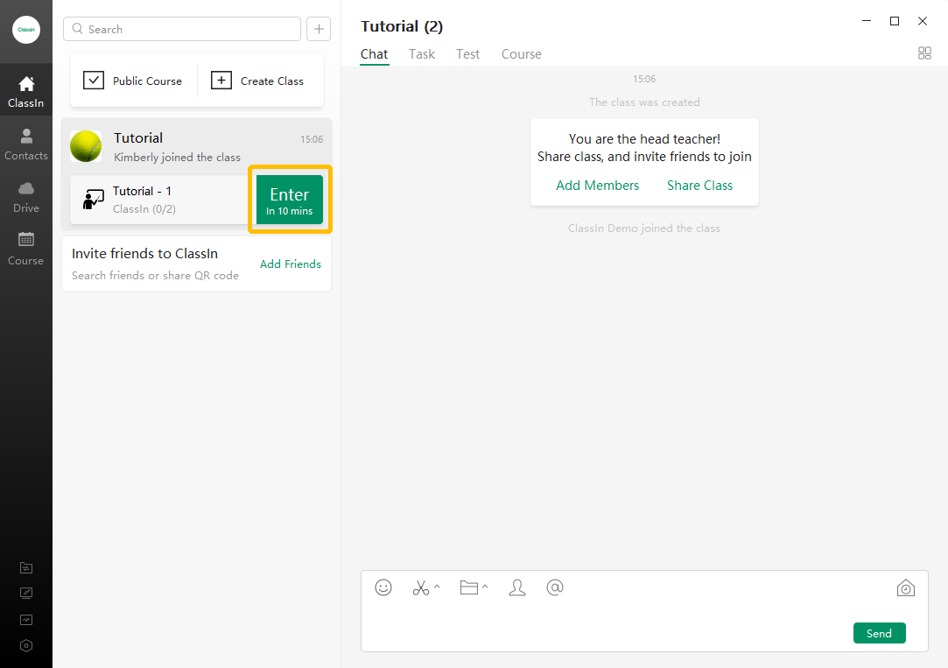Switch to the Test tab
This screenshot has height=668, width=948.
(x=468, y=53)
